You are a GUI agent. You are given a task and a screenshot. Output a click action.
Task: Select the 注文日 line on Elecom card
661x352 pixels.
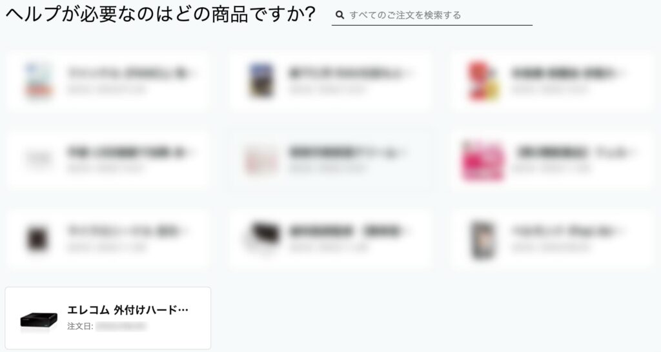click(107, 326)
